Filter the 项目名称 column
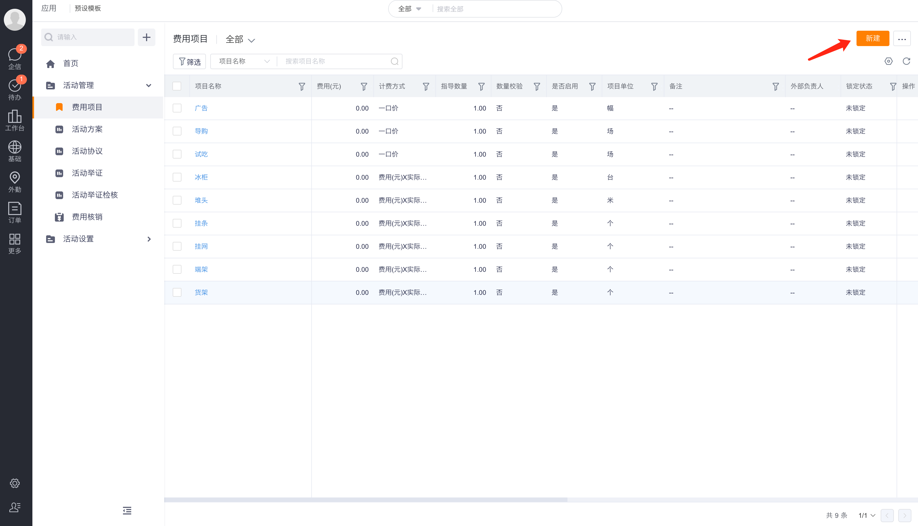The width and height of the screenshot is (918, 526). click(x=301, y=86)
